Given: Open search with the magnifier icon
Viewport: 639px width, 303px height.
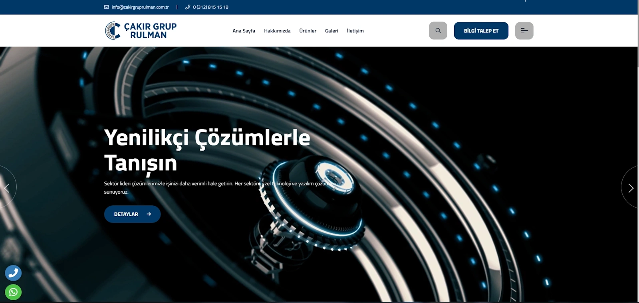Looking at the screenshot, I should (438, 31).
